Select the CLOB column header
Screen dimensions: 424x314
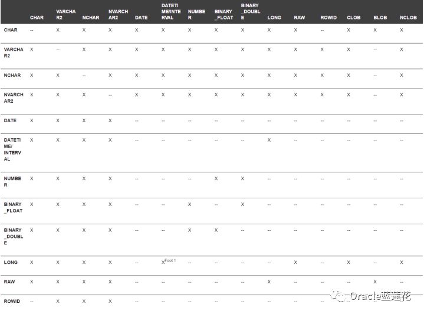pos(353,18)
